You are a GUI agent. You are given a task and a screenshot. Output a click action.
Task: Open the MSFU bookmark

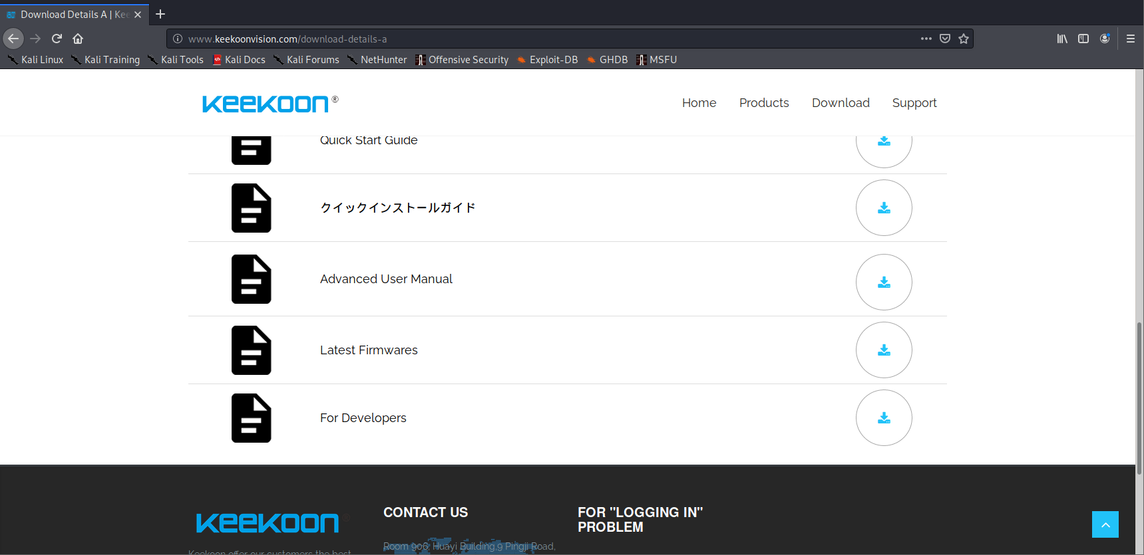[x=656, y=60]
